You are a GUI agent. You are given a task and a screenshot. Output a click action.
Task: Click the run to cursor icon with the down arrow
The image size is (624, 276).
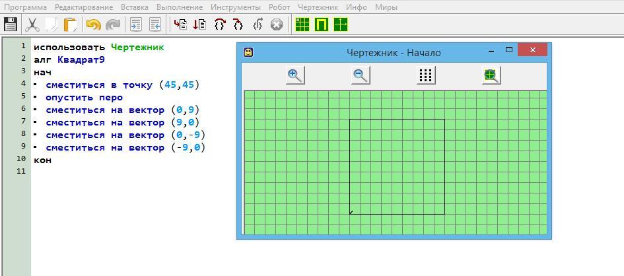pyautogui.click(x=199, y=24)
